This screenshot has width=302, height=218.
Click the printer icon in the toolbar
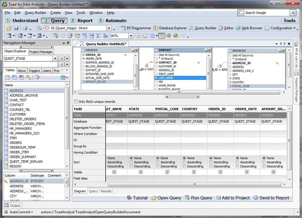[x=25, y=28]
